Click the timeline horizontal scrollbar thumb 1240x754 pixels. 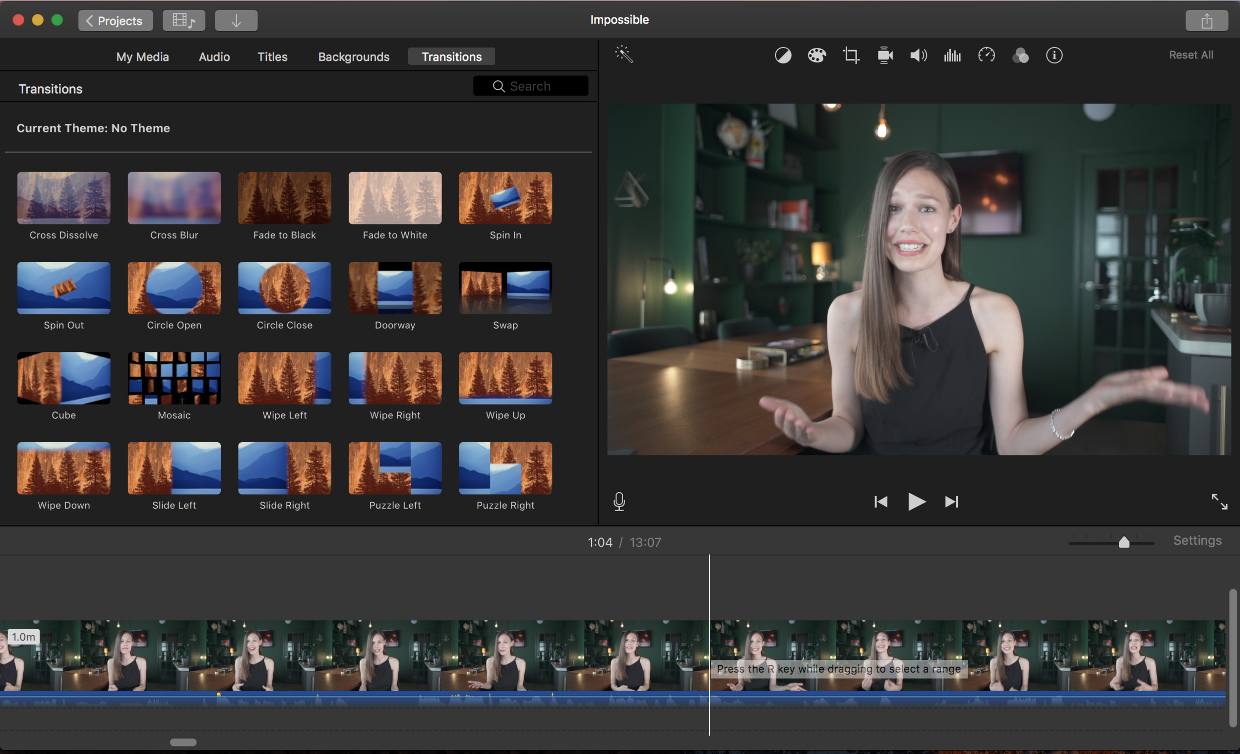[x=183, y=742]
